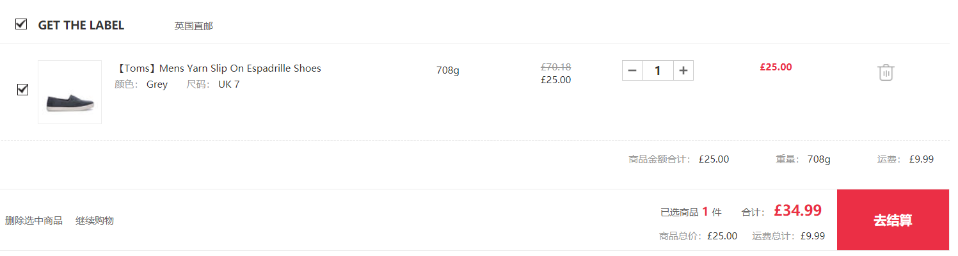
Task: Decrease quantity with the minus button
Action: (632, 70)
